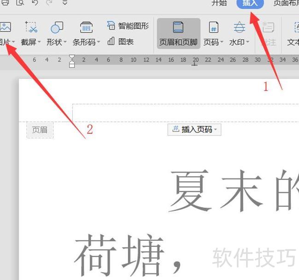Click the watermark (水印) icon

tap(239, 27)
